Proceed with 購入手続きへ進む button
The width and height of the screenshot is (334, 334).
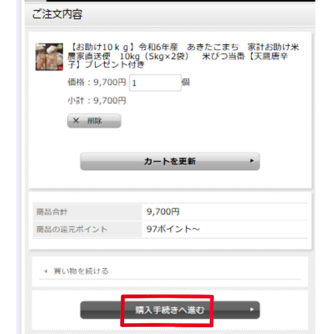tap(170, 310)
